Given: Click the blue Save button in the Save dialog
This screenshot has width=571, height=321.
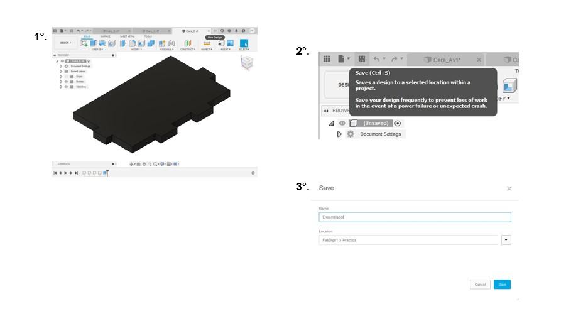Looking at the screenshot, I should pyautogui.click(x=502, y=285).
